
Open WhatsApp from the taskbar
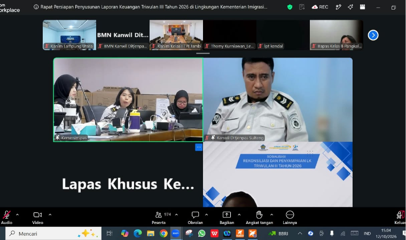[202, 234]
